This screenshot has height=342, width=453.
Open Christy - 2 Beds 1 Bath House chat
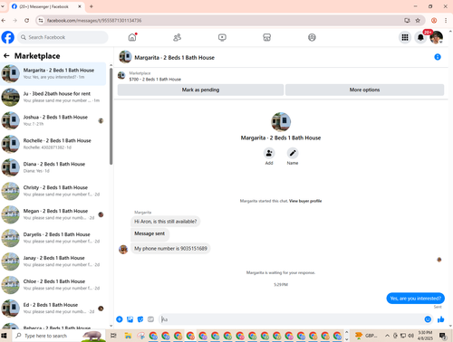tap(53, 191)
